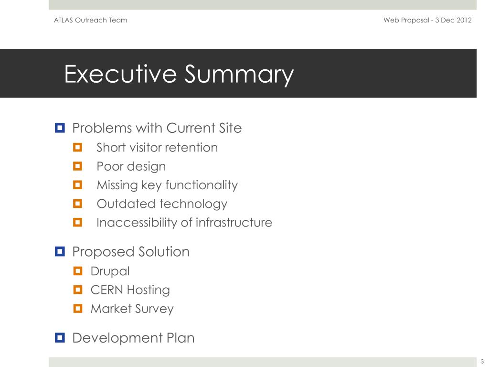
Task: Click the Problems with Current Site heading
Action: point(157,128)
